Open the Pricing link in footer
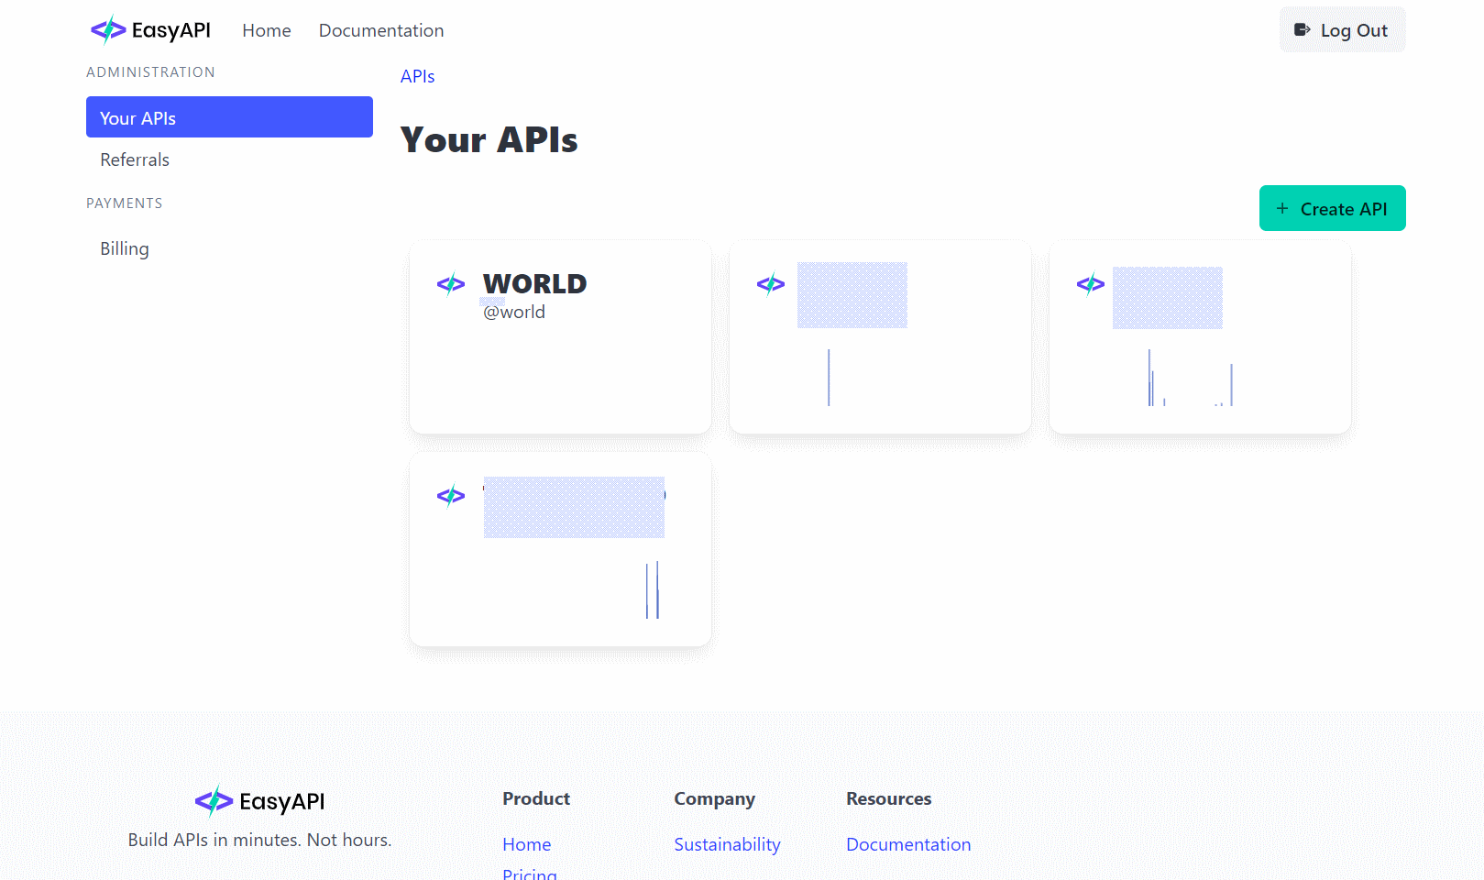Viewport: 1484px width, 880px height. pos(530,874)
